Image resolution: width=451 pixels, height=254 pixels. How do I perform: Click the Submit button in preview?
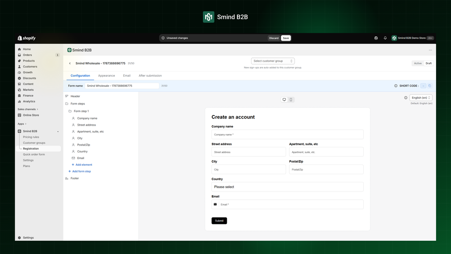[219, 220]
